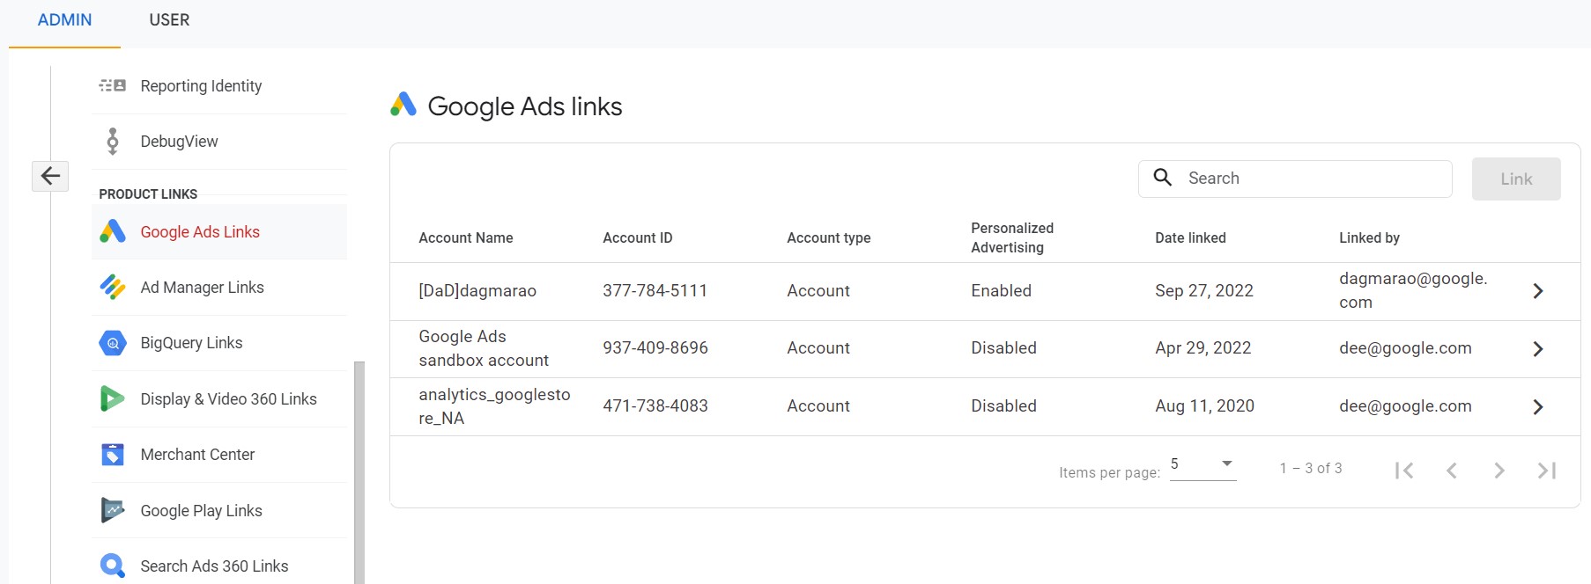Click the back arrow to collapse panel
This screenshot has width=1591, height=584.
(50, 176)
